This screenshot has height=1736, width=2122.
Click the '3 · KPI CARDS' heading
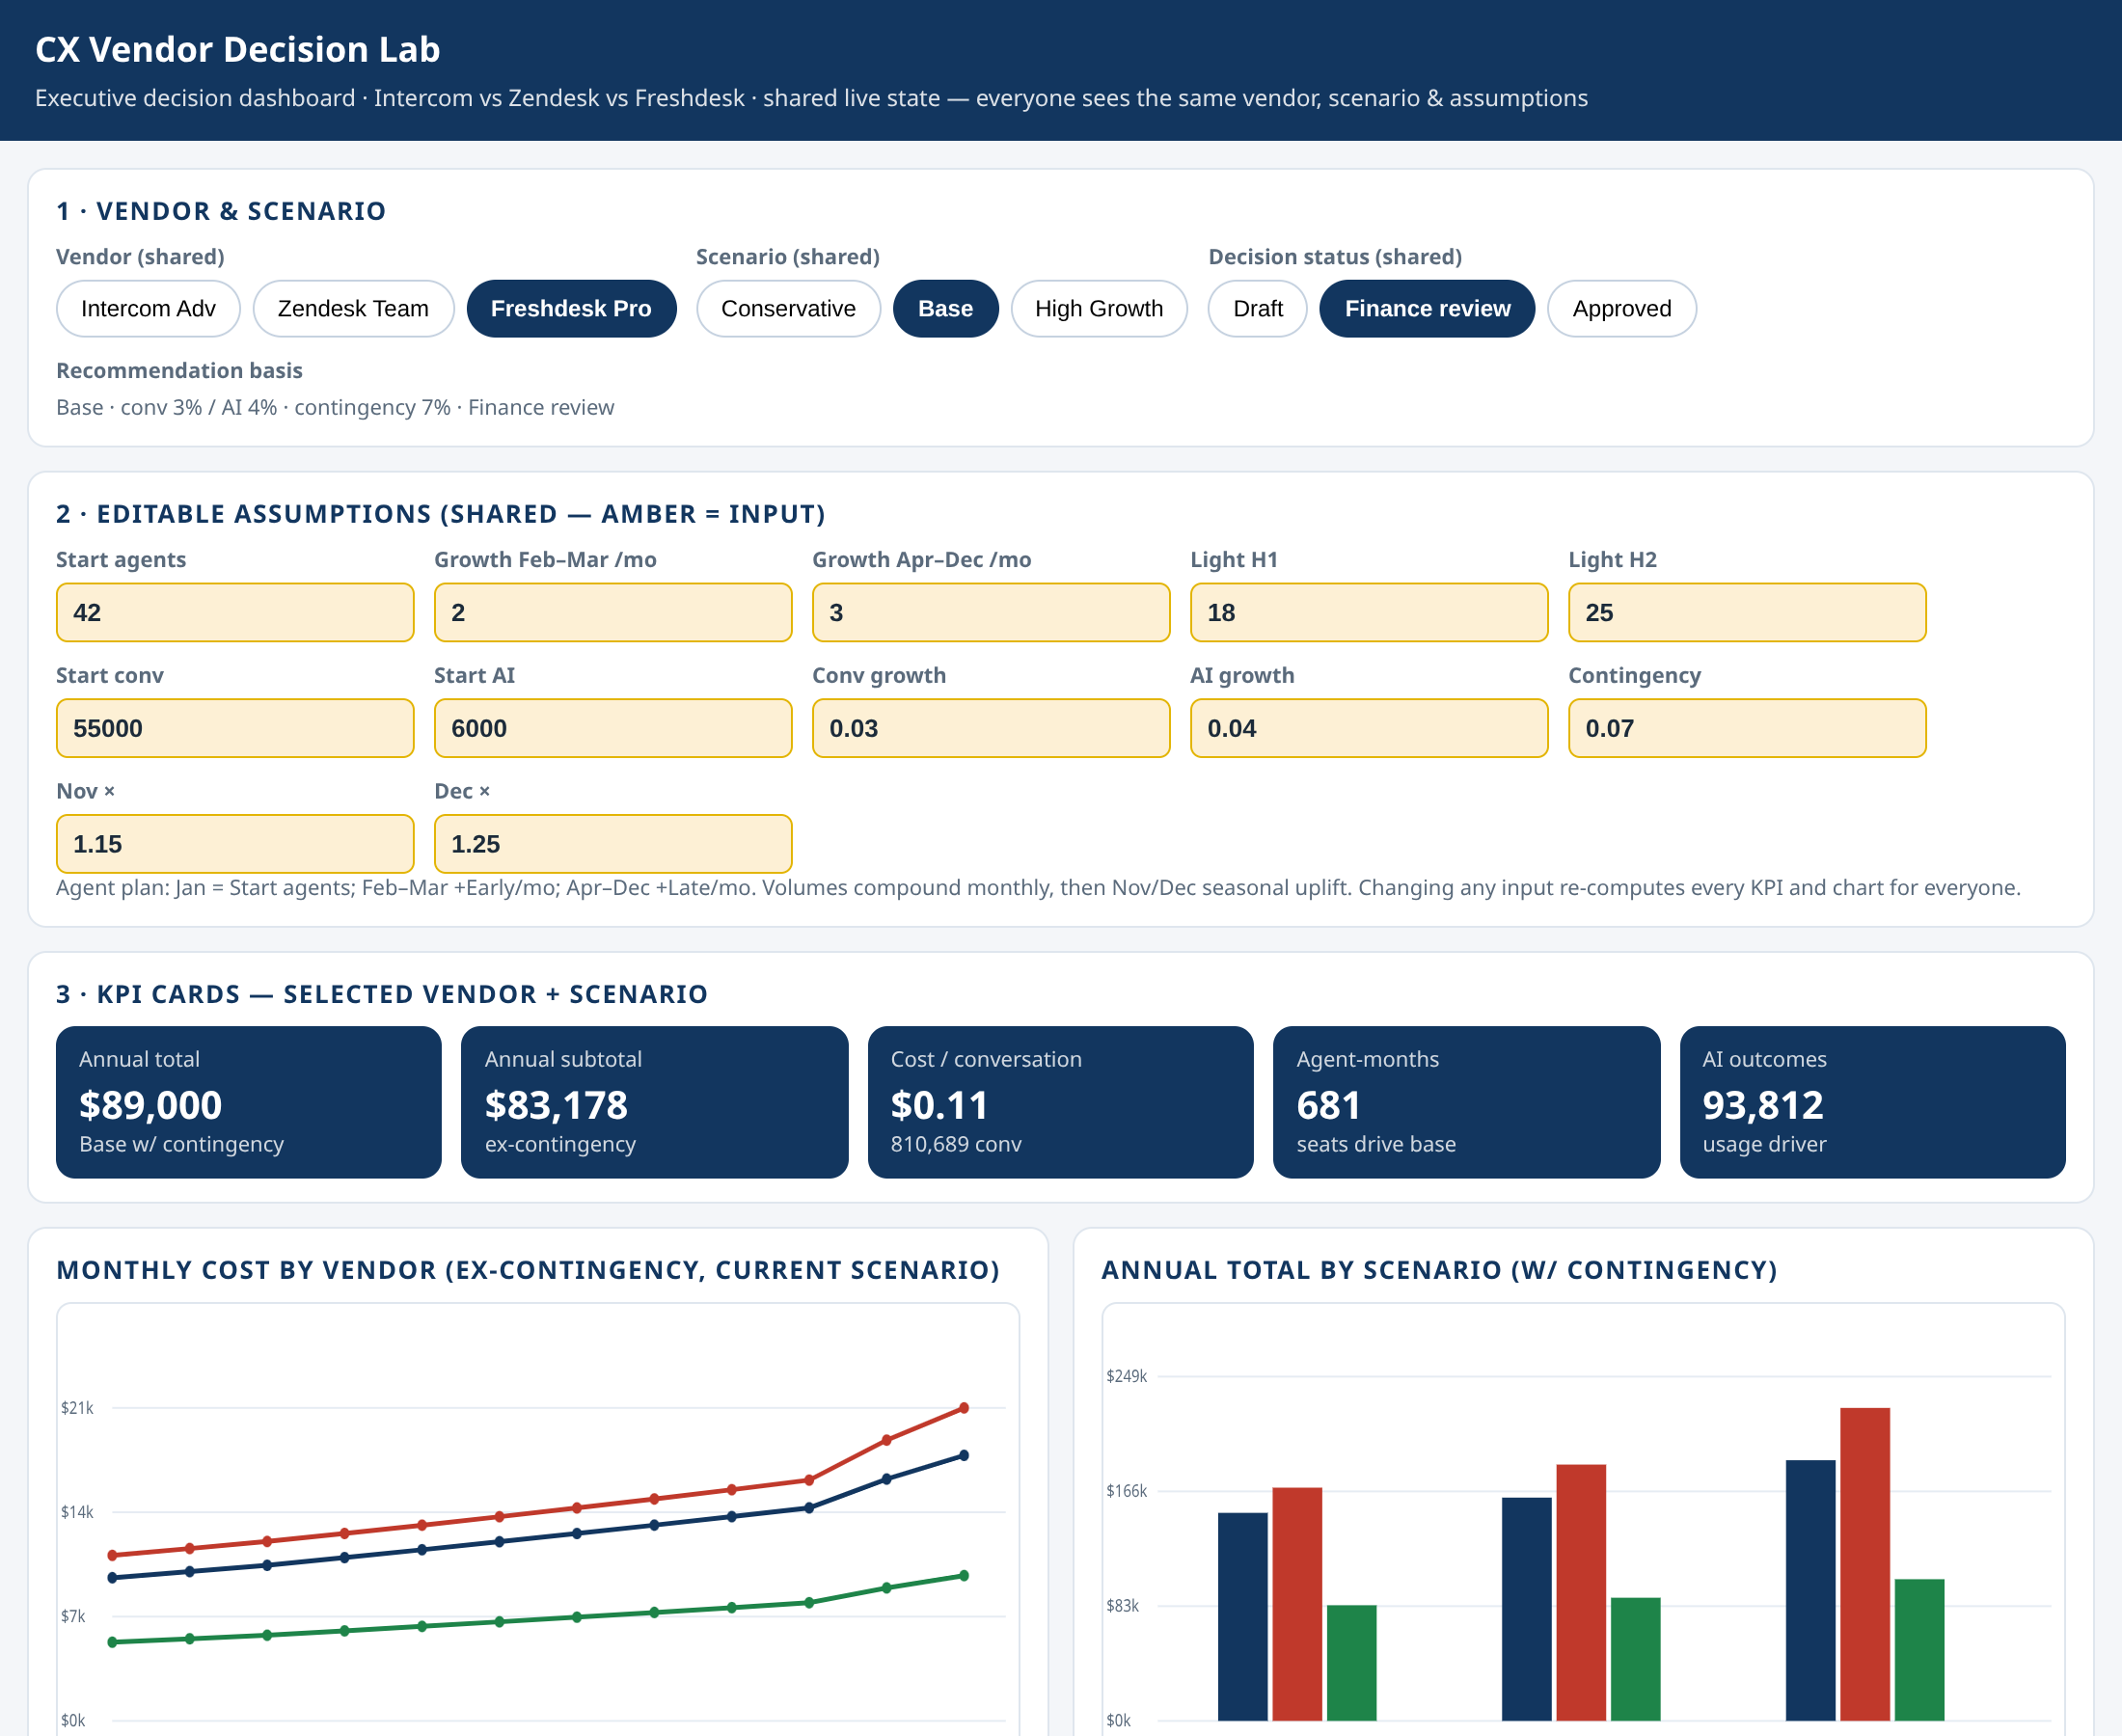(382, 994)
